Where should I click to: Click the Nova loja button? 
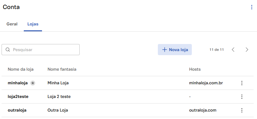[175, 50]
